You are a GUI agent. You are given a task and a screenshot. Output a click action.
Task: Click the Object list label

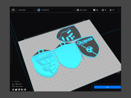17,81
